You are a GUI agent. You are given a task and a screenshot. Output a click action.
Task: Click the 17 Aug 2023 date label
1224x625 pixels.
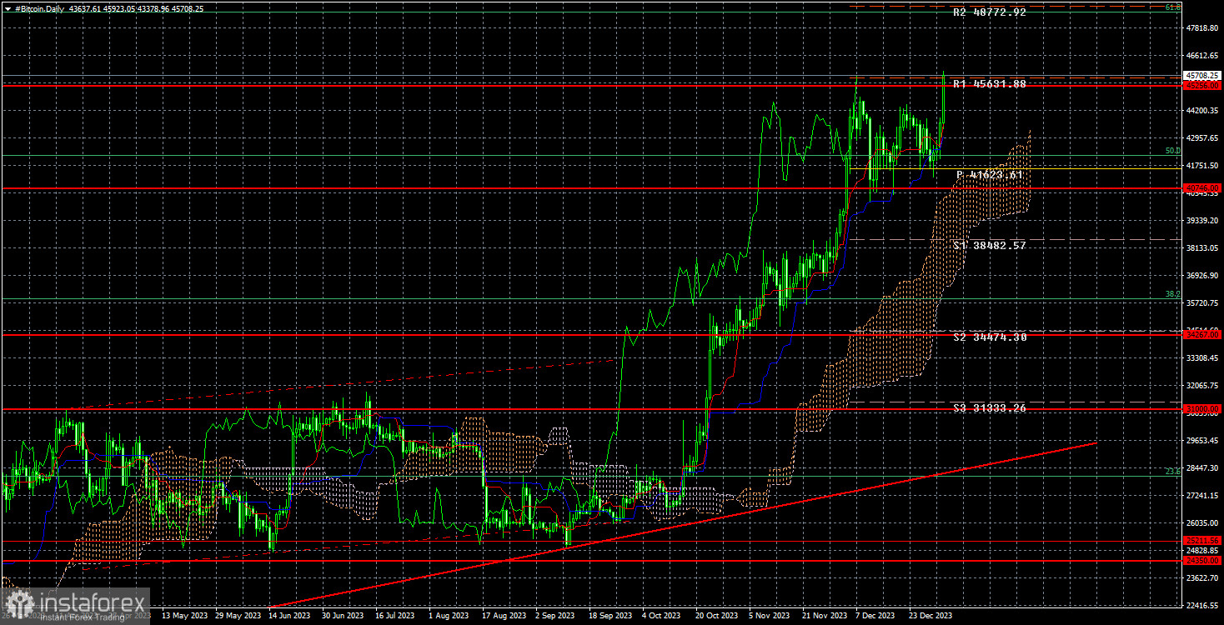(504, 616)
